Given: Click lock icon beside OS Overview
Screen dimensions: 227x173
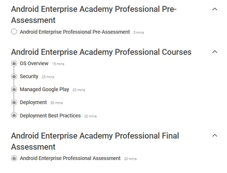Looking at the screenshot, I should click(14, 63).
